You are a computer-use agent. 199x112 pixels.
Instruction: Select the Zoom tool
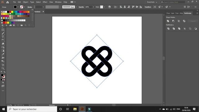3,68
